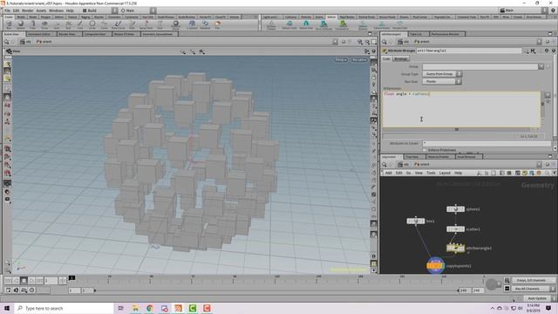Open the Render menu

[28, 10]
